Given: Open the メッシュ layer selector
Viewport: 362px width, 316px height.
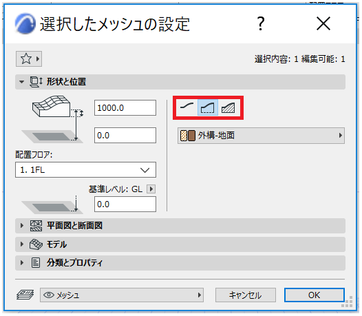Looking at the screenshot, I should click(x=122, y=295).
